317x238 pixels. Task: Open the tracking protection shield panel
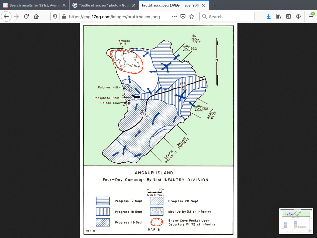click(55, 17)
